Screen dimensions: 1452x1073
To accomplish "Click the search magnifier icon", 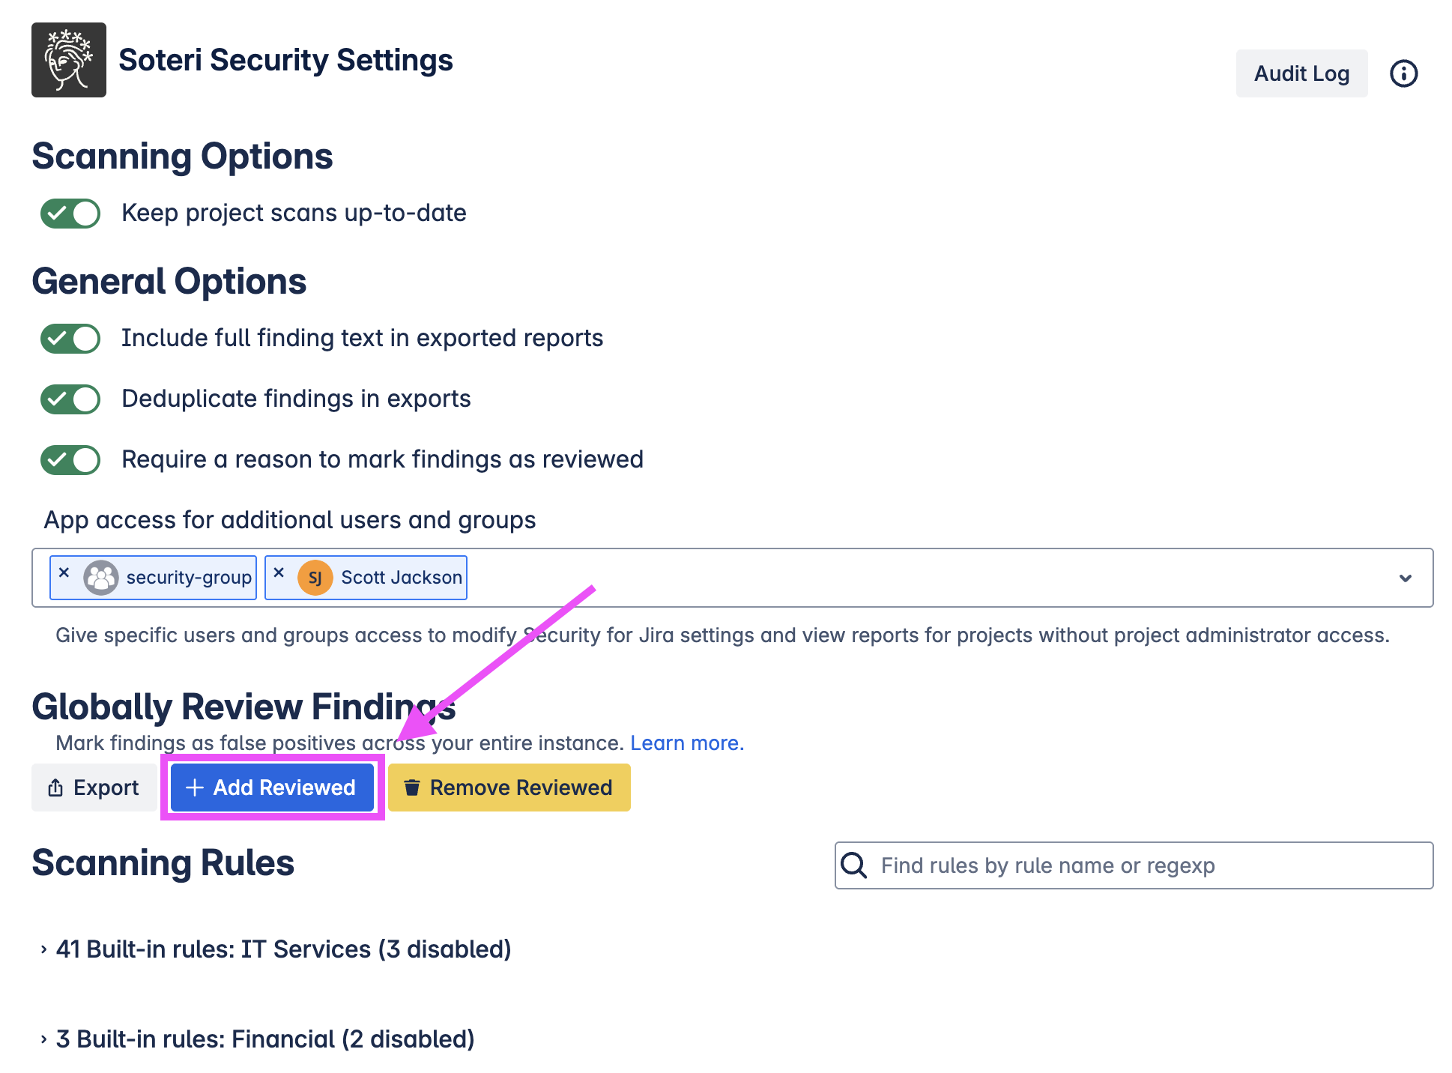I will click(854, 865).
